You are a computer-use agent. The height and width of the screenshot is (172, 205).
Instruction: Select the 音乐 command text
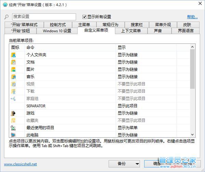(30, 77)
